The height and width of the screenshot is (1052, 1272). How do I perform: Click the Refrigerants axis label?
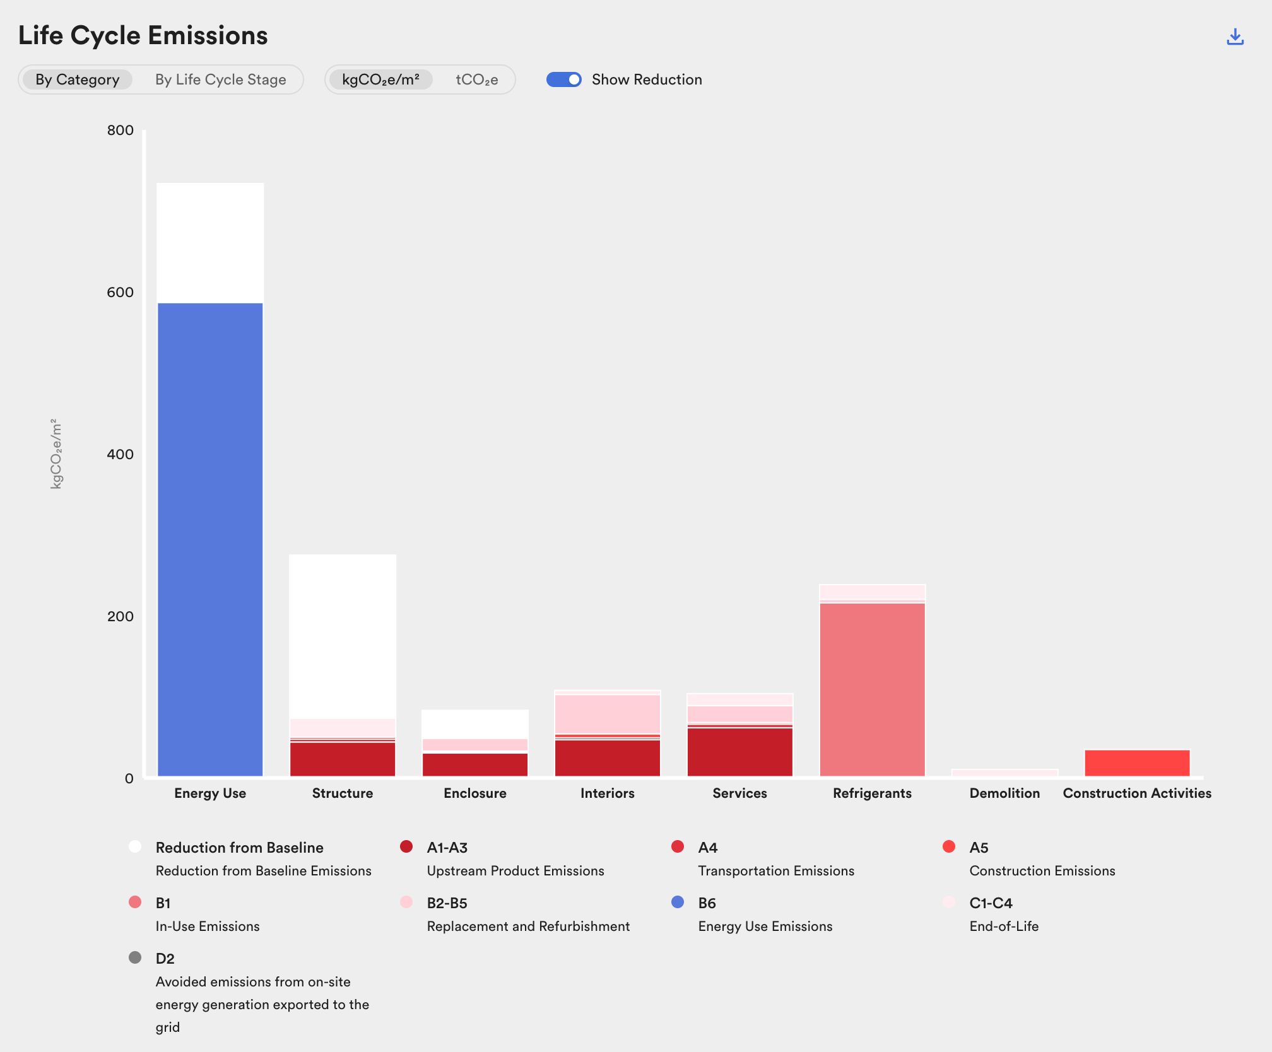(873, 793)
